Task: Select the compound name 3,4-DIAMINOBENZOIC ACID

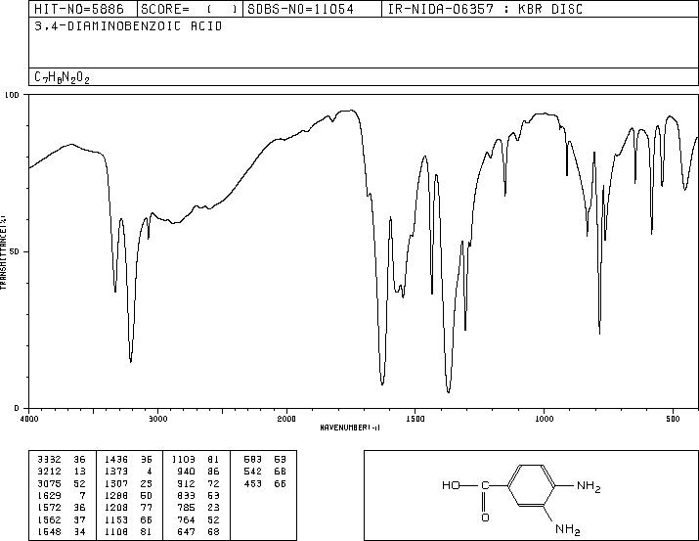Action: [x=128, y=26]
